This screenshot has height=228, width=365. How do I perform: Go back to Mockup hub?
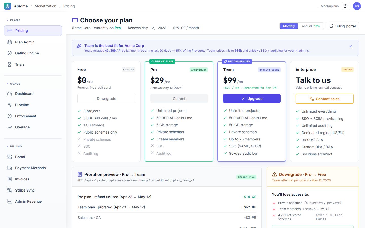click(328, 6)
